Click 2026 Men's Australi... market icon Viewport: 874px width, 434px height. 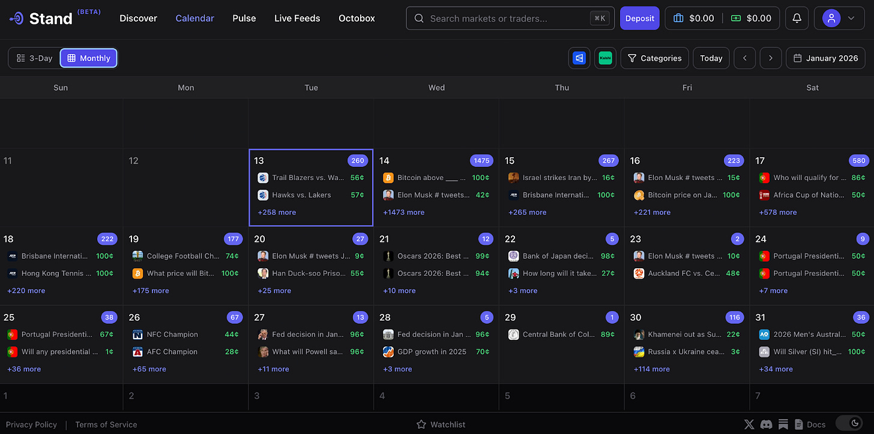point(764,334)
